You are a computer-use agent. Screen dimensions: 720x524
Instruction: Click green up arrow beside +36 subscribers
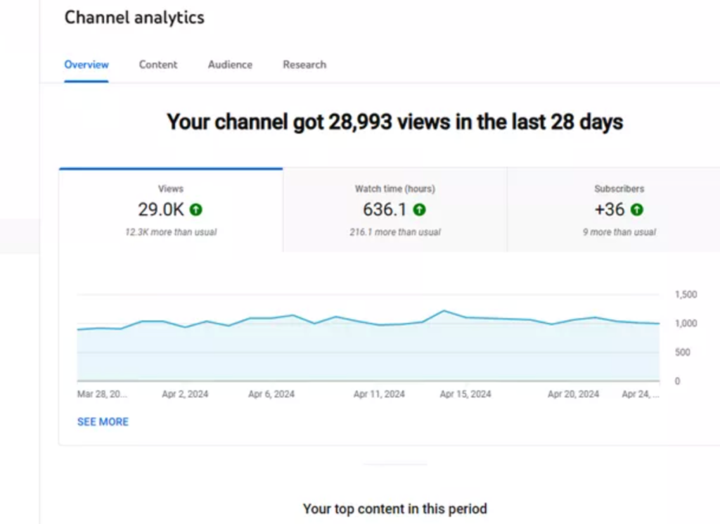point(637,210)
